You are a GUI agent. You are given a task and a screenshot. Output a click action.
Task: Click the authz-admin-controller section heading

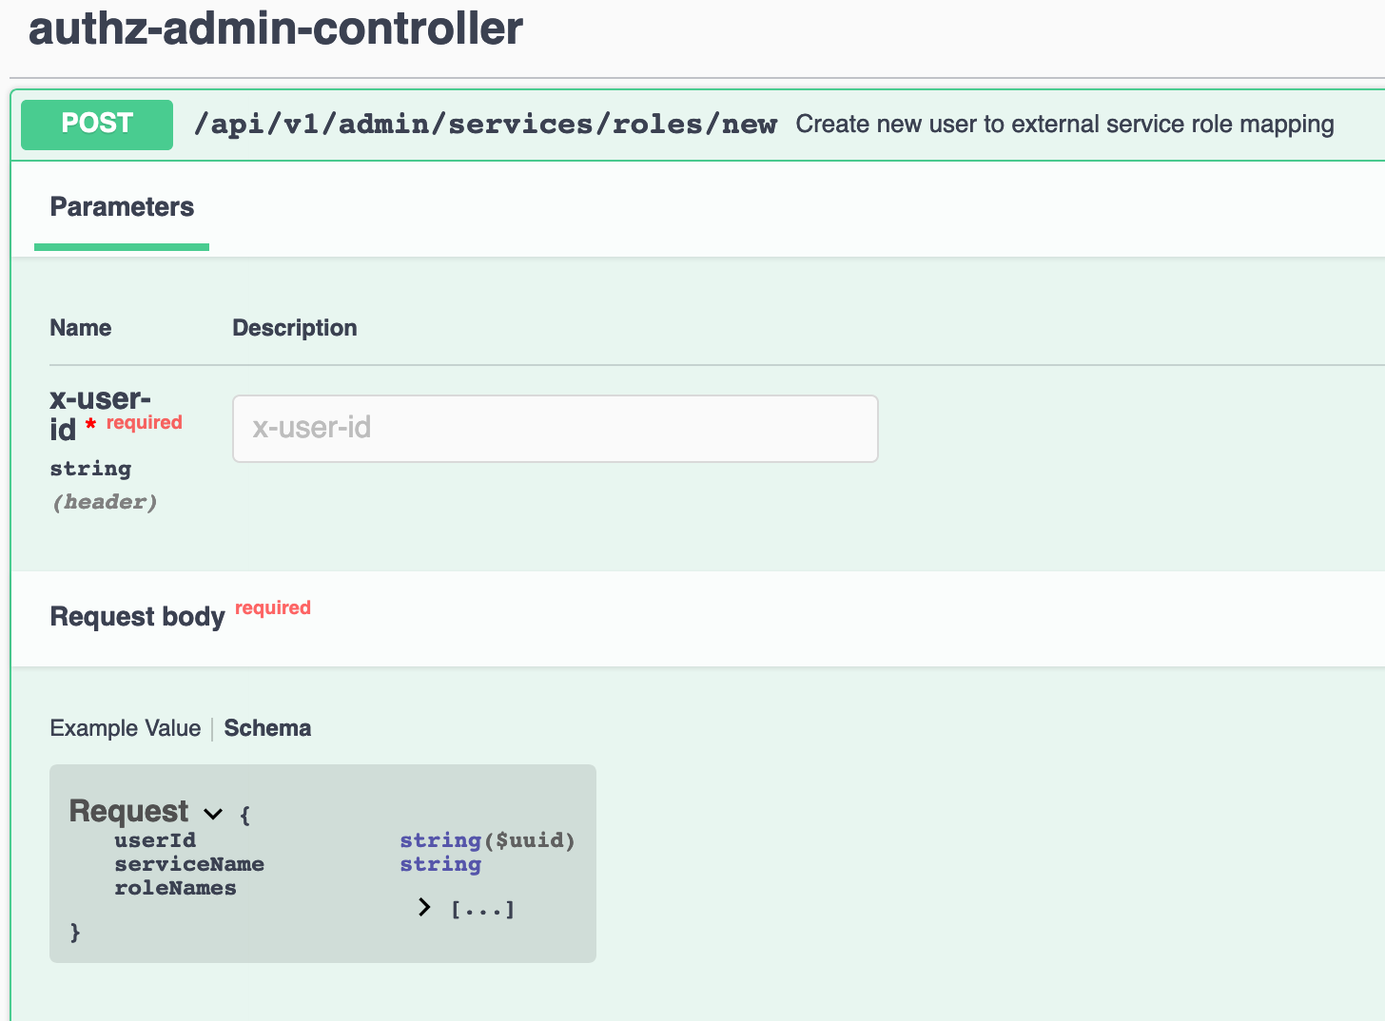pyautogui.click(x=276, y=29)
